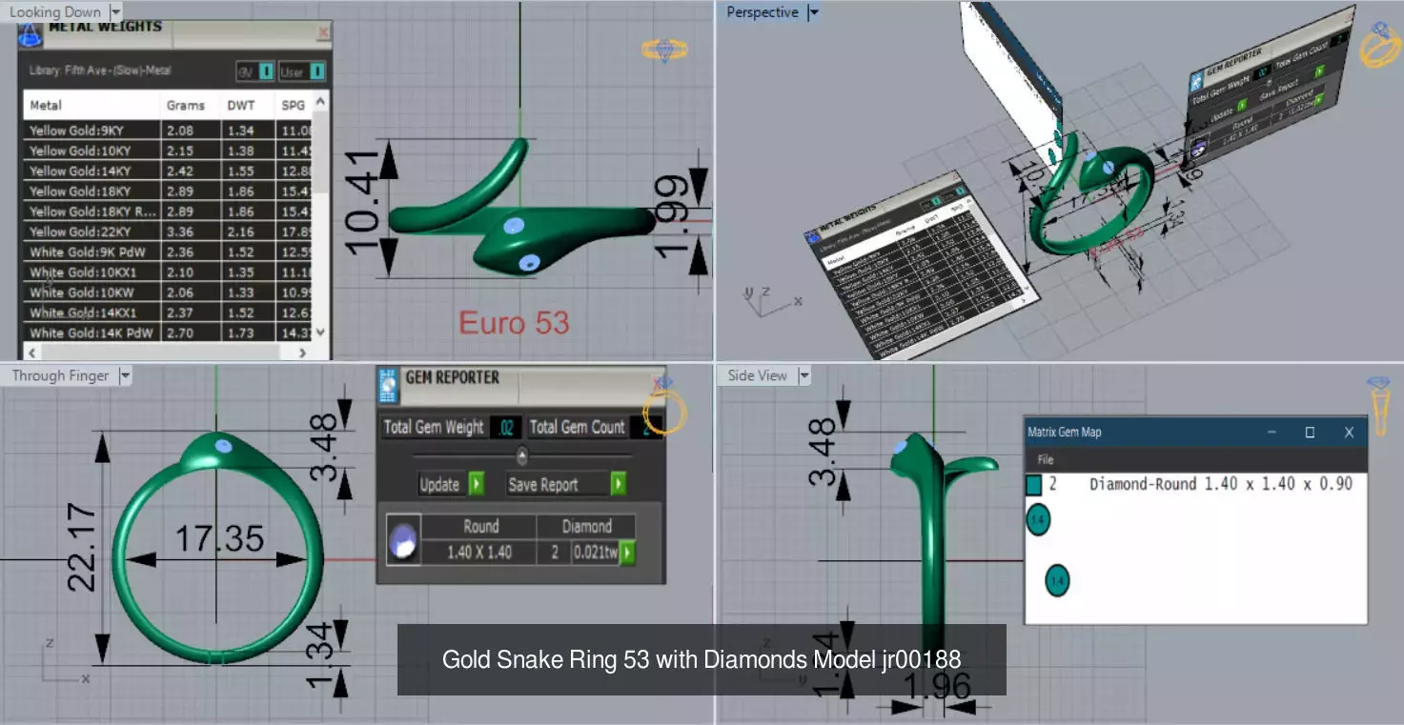1404x725 pixels.
Task: Click the 22.17 height dimension text
Action: click(82, 548)
